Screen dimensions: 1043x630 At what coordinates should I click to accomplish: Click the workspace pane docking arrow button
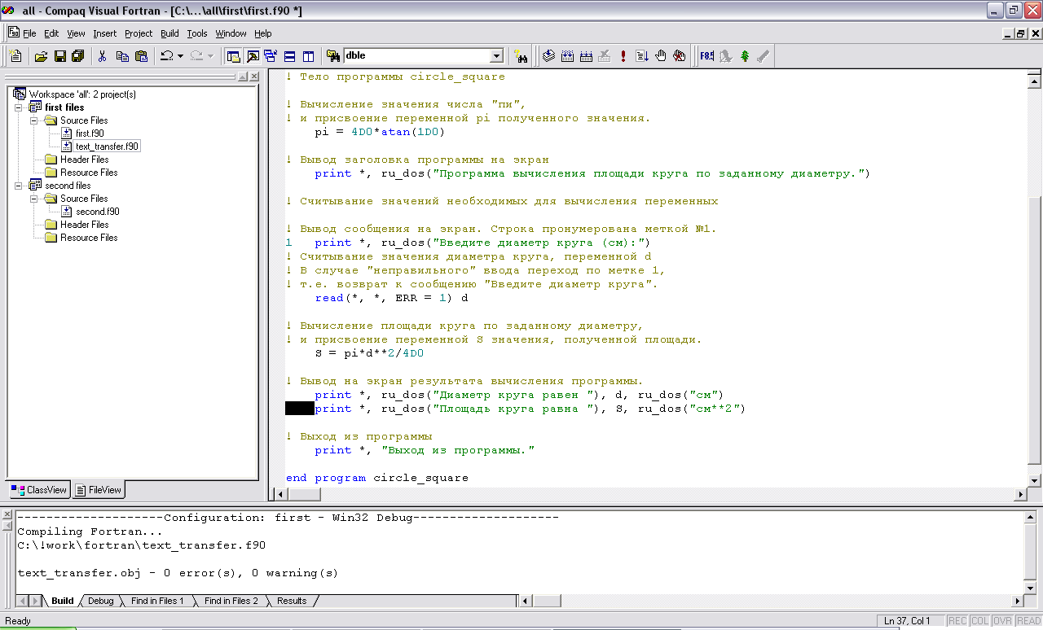point(242,77)
